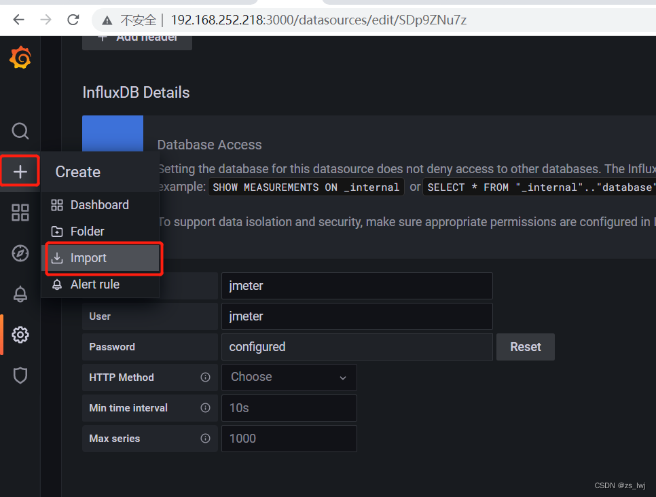Open the Grafana home logo
656x497 pixels.
[20, 58]
